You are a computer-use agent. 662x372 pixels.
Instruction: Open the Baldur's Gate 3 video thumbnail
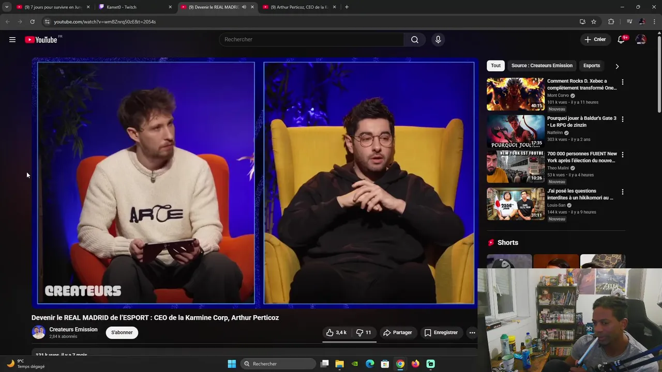click(515, 131)
